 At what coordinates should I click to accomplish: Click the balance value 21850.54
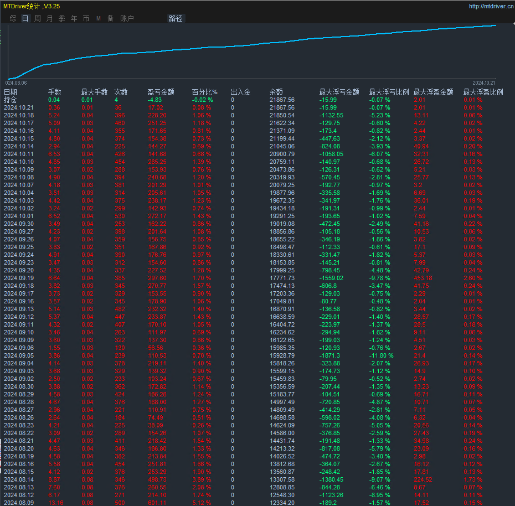pos(282,115)
